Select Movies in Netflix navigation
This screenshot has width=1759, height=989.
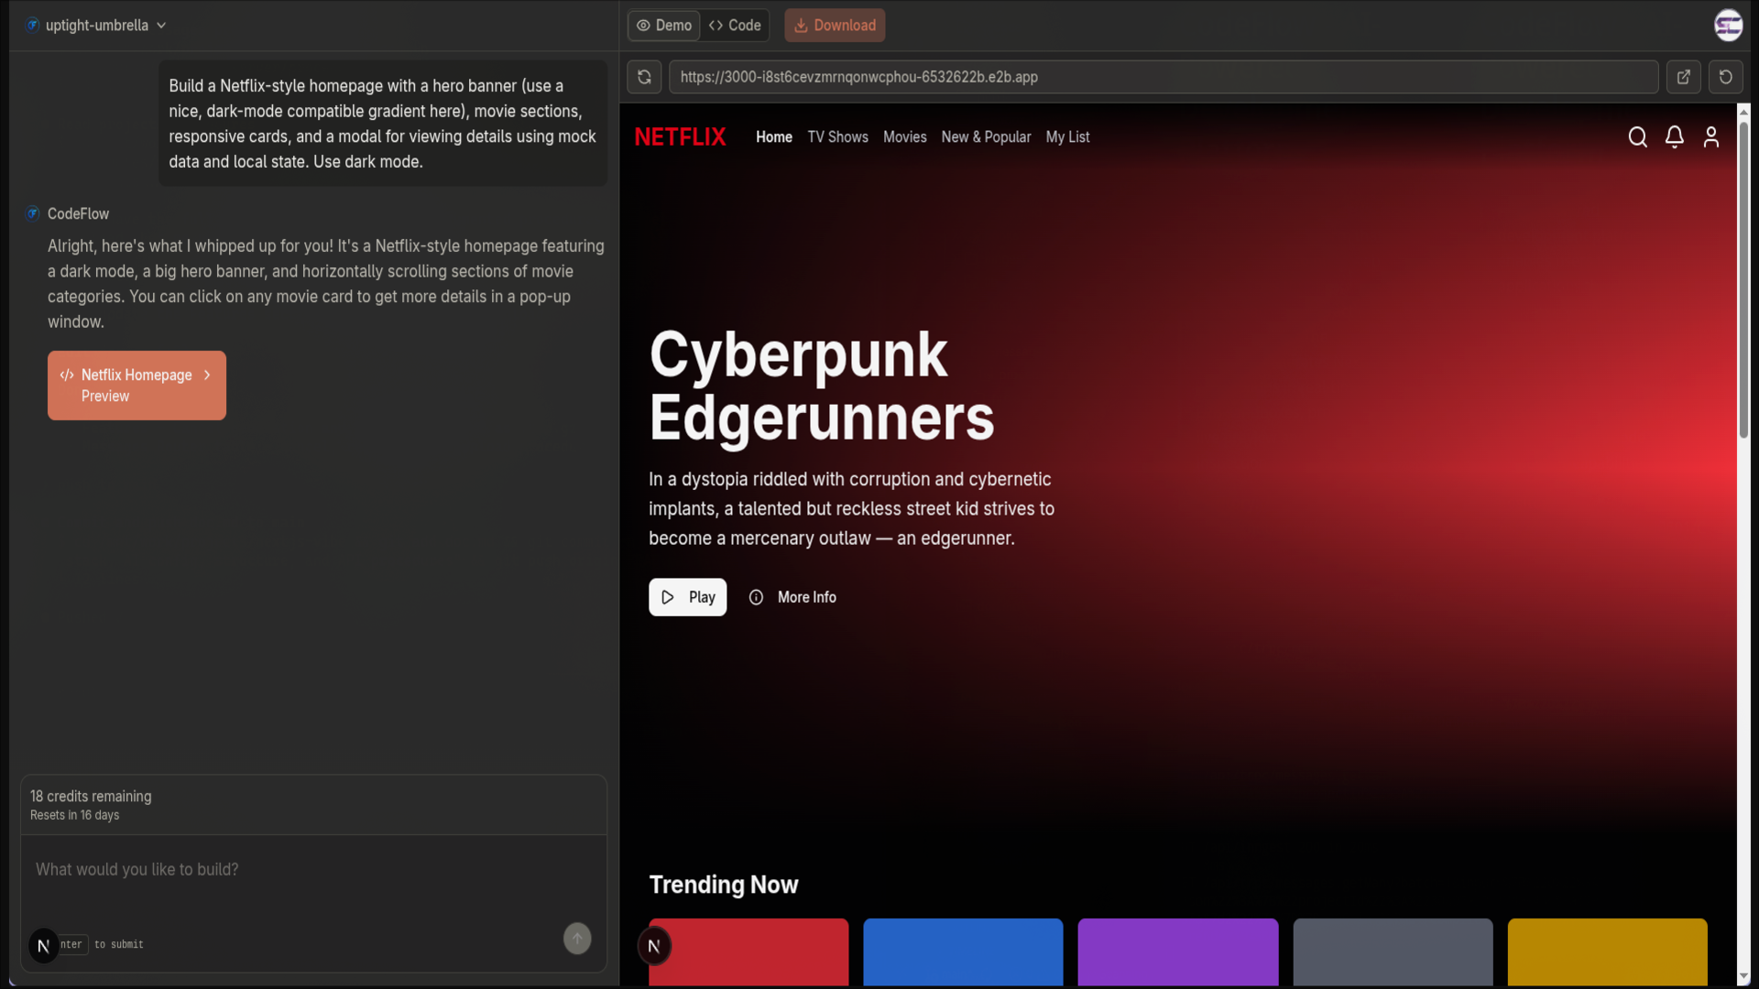click(x=904, y=137)
